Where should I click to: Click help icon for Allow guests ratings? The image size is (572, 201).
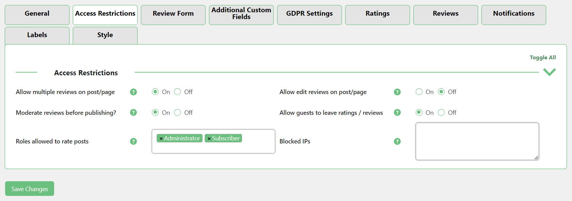pyautogui.click(x=397, y=112)
